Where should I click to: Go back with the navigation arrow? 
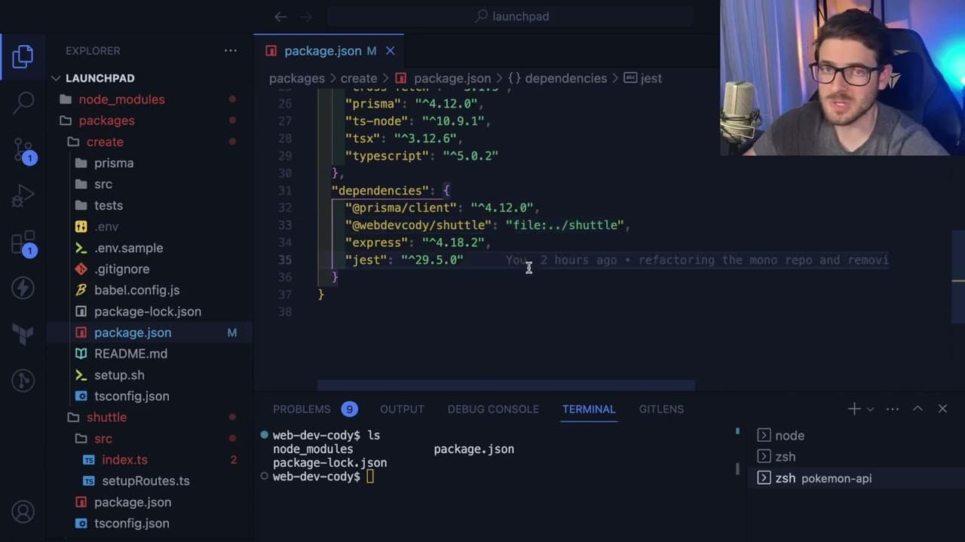click(280, 17)
